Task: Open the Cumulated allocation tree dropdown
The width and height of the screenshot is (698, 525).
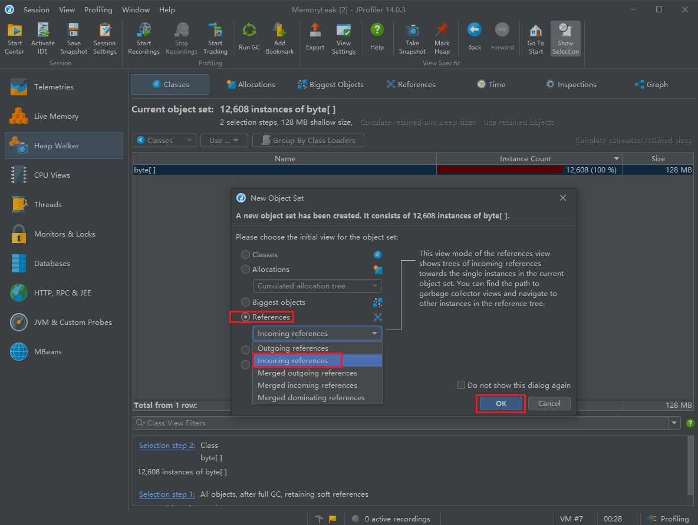Action: (x=317, y=286)
